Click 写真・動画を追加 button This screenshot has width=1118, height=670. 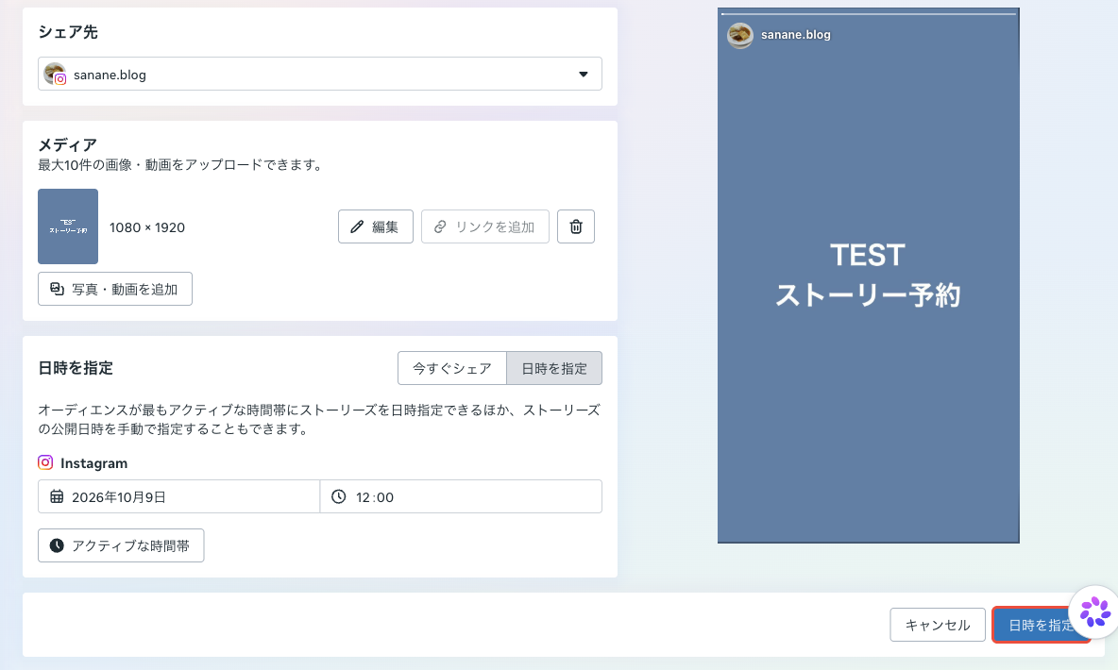pos(115,289)
